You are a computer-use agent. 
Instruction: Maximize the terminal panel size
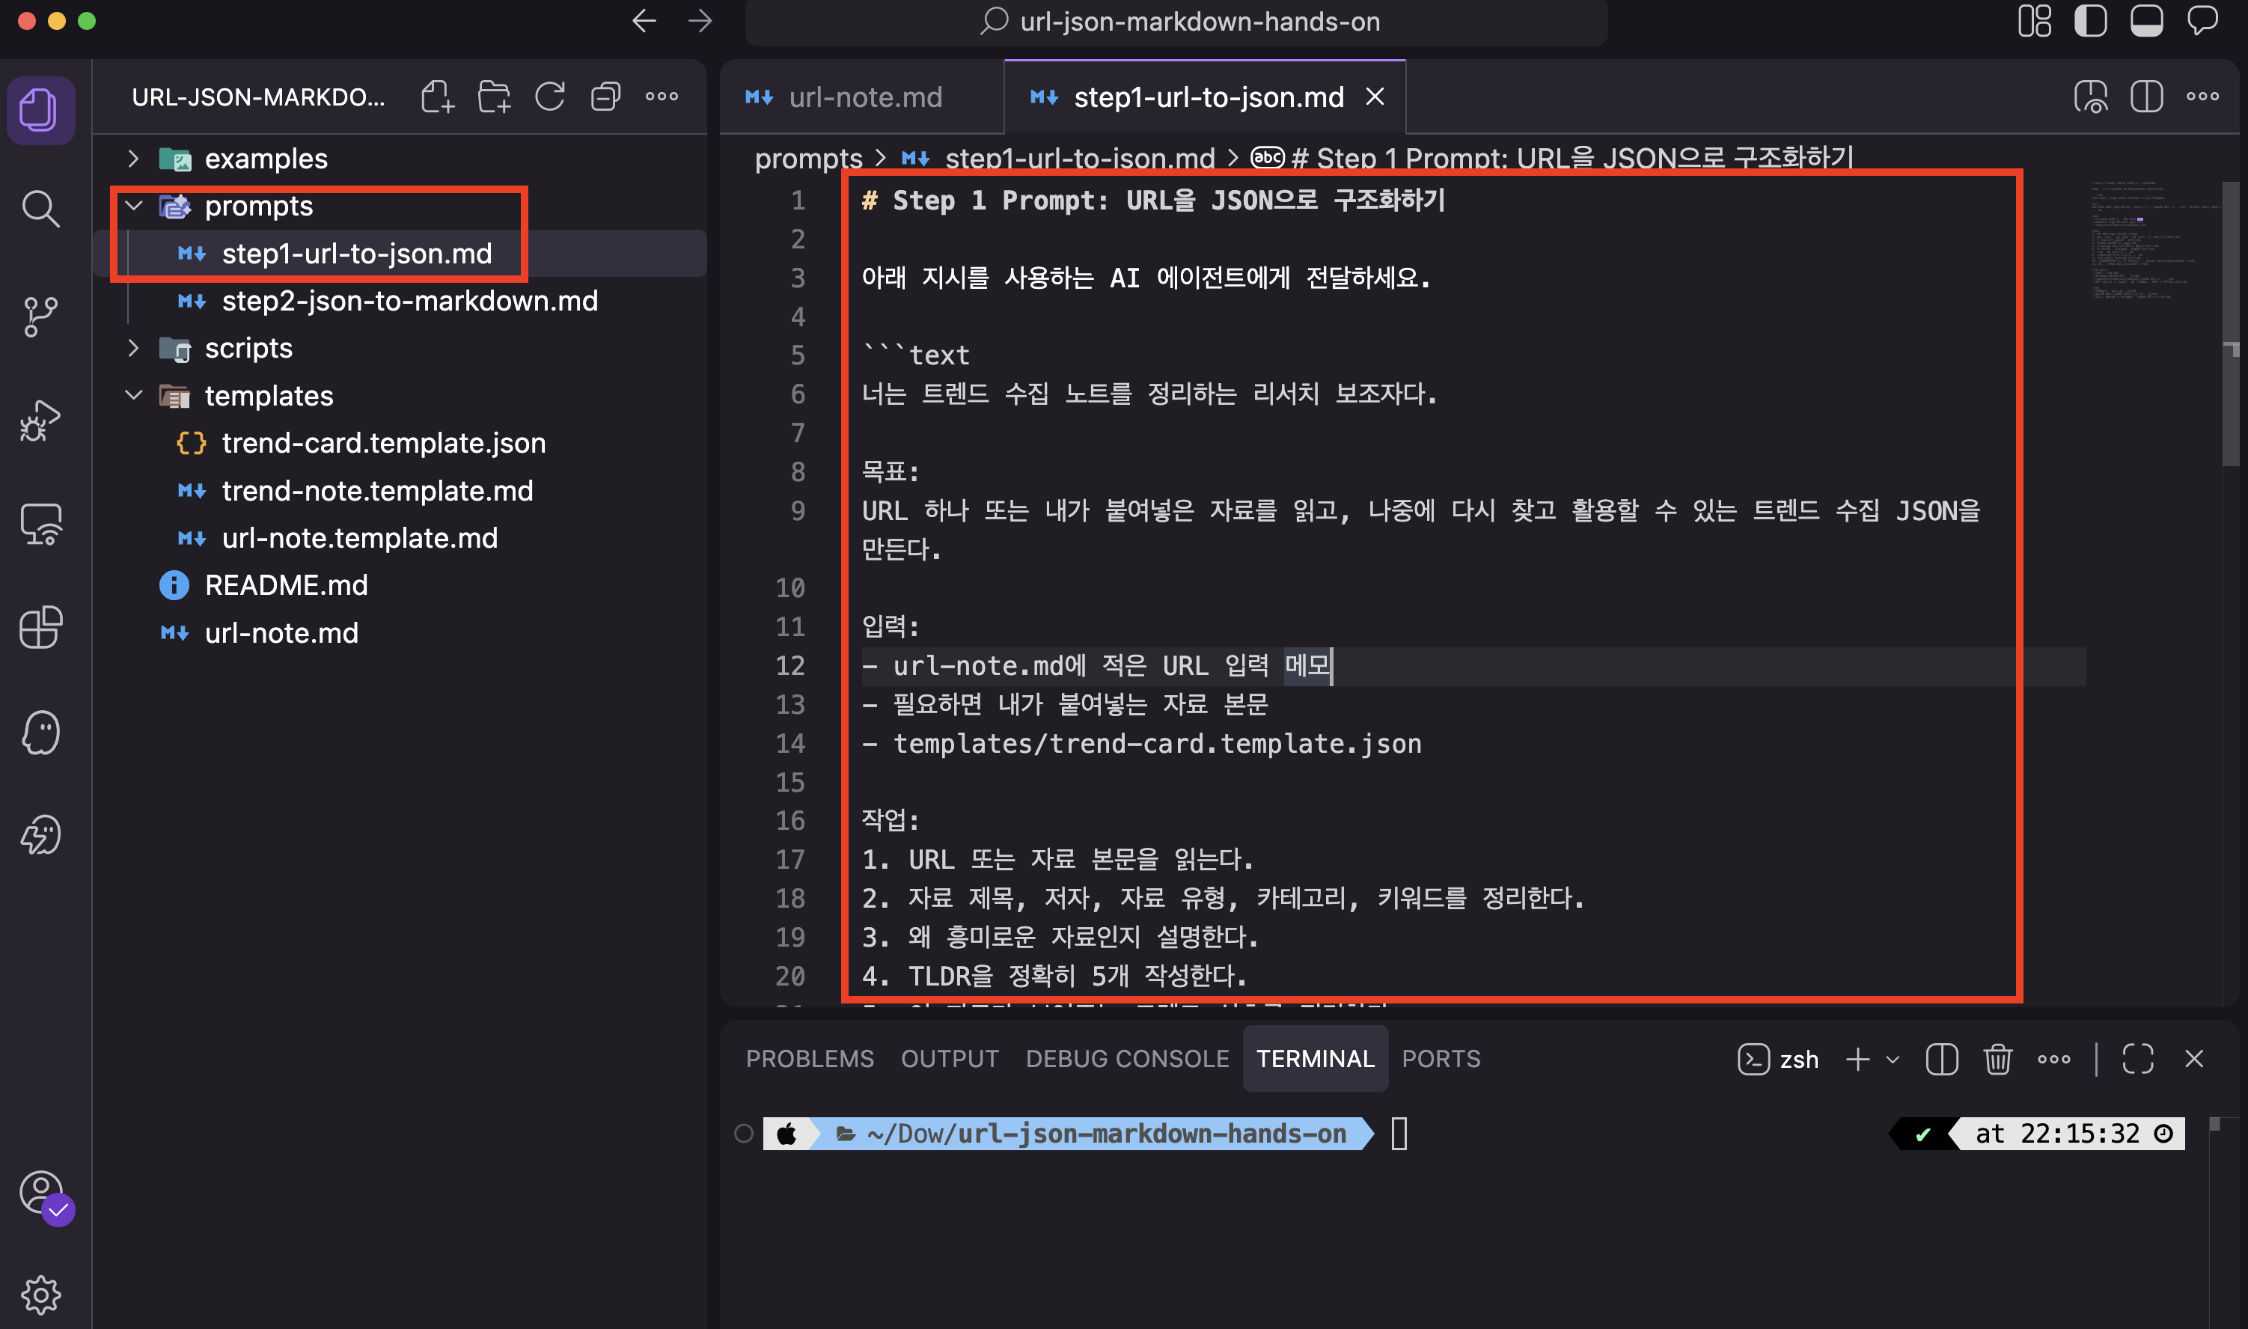pos(2138,1059)
